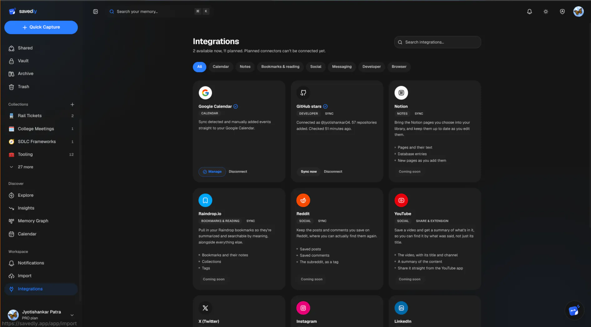Add a new collection with plus icon
Screen dimensions: 591x327
coord(72,105)
